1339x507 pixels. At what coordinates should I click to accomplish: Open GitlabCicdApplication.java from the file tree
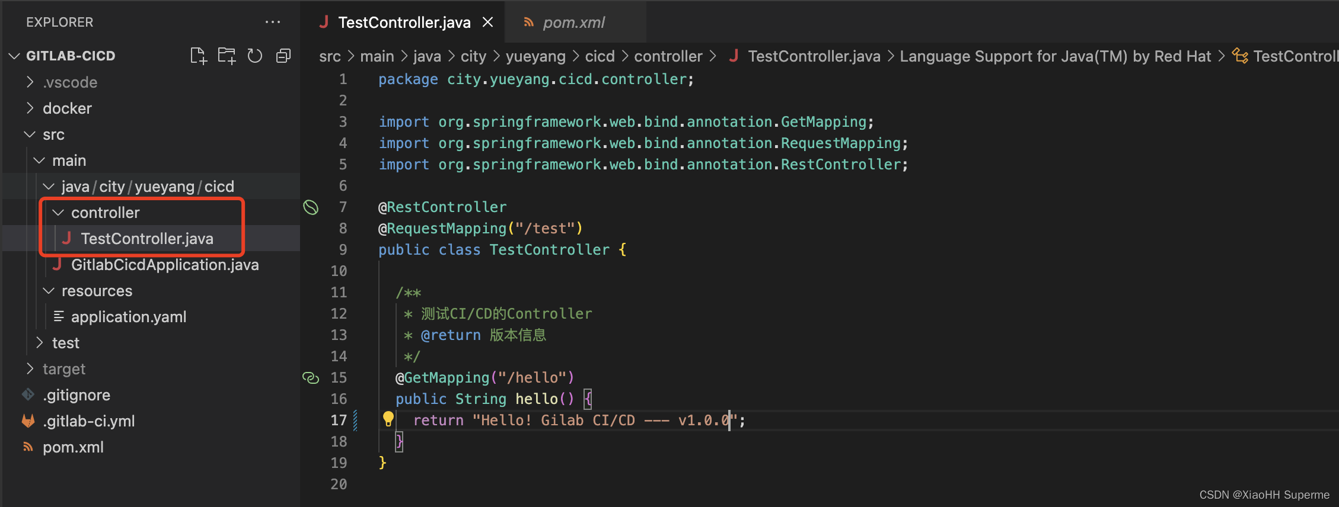point(165,264)
